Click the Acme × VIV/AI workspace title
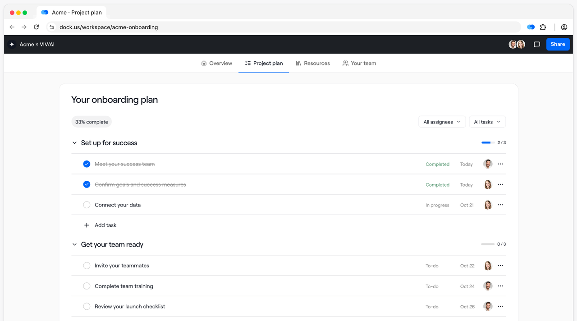This screenshot has height=321, width=577. click(37, 44)
